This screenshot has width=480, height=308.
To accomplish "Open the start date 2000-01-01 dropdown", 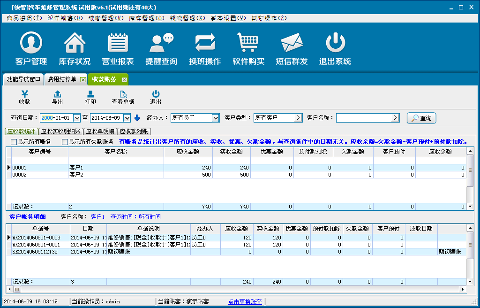I will pos(78,118).
